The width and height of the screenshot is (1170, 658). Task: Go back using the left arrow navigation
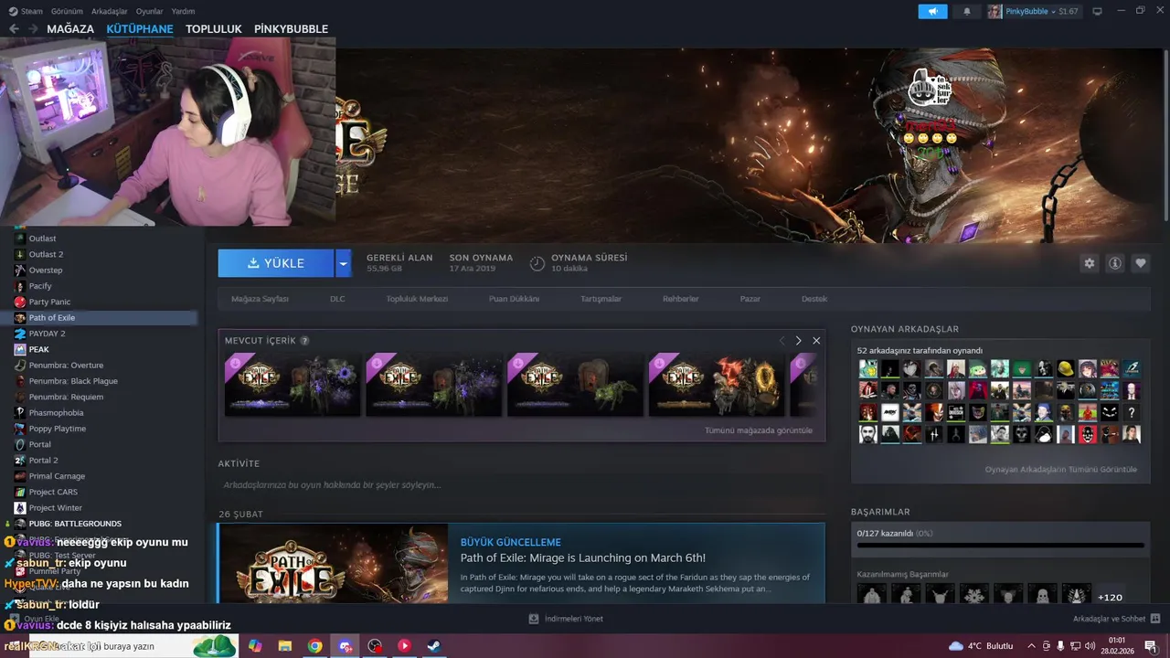[14, 29]
